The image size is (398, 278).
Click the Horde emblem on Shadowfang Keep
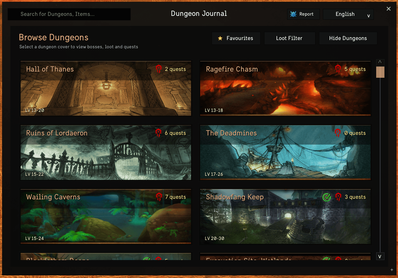pyautogui.click(x=338, y=197)
